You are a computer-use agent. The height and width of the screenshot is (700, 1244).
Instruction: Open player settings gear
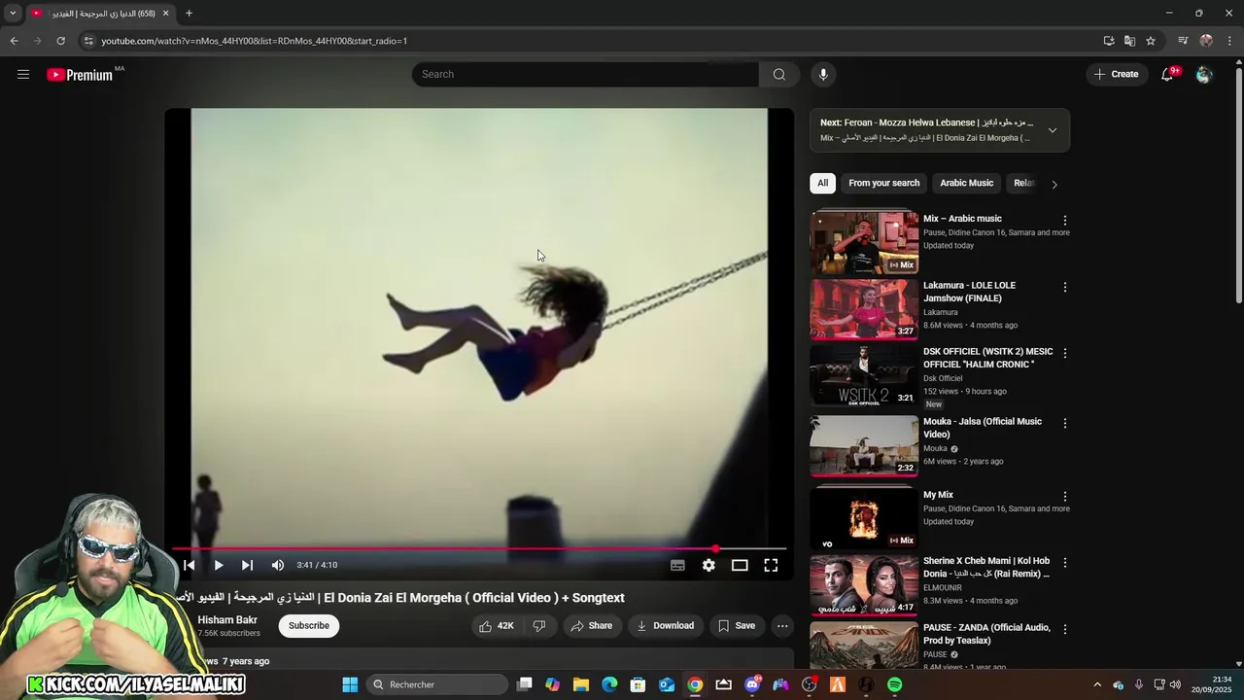(x=708, y=565)
